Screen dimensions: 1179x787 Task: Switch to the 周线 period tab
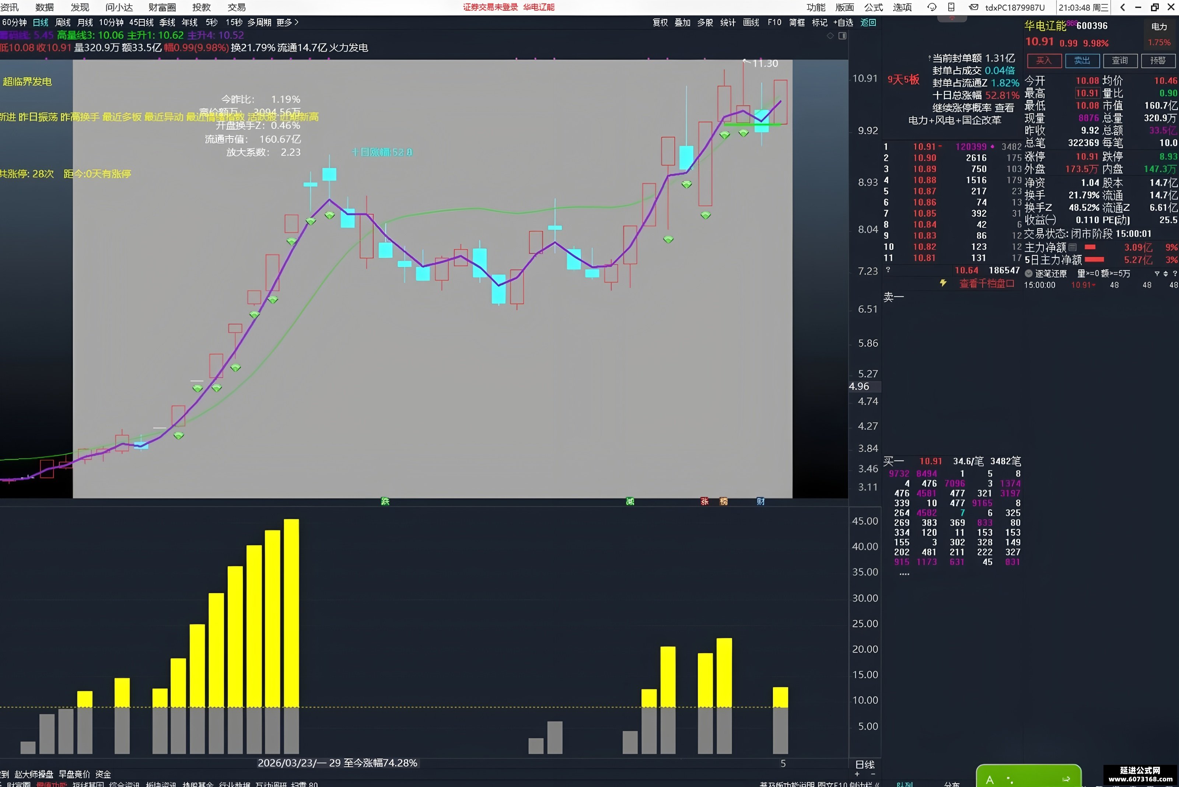tap(63, 22)
